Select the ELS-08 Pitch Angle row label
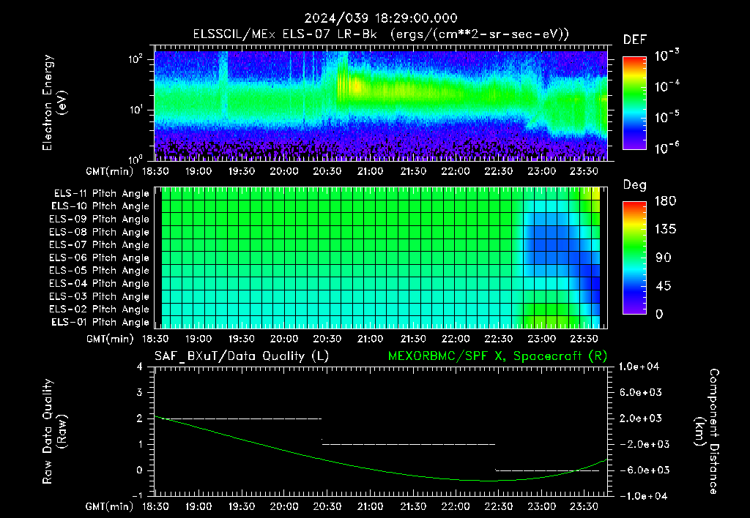Image resolution: width=750 pixels, height=518 pixels. (100, 232)
